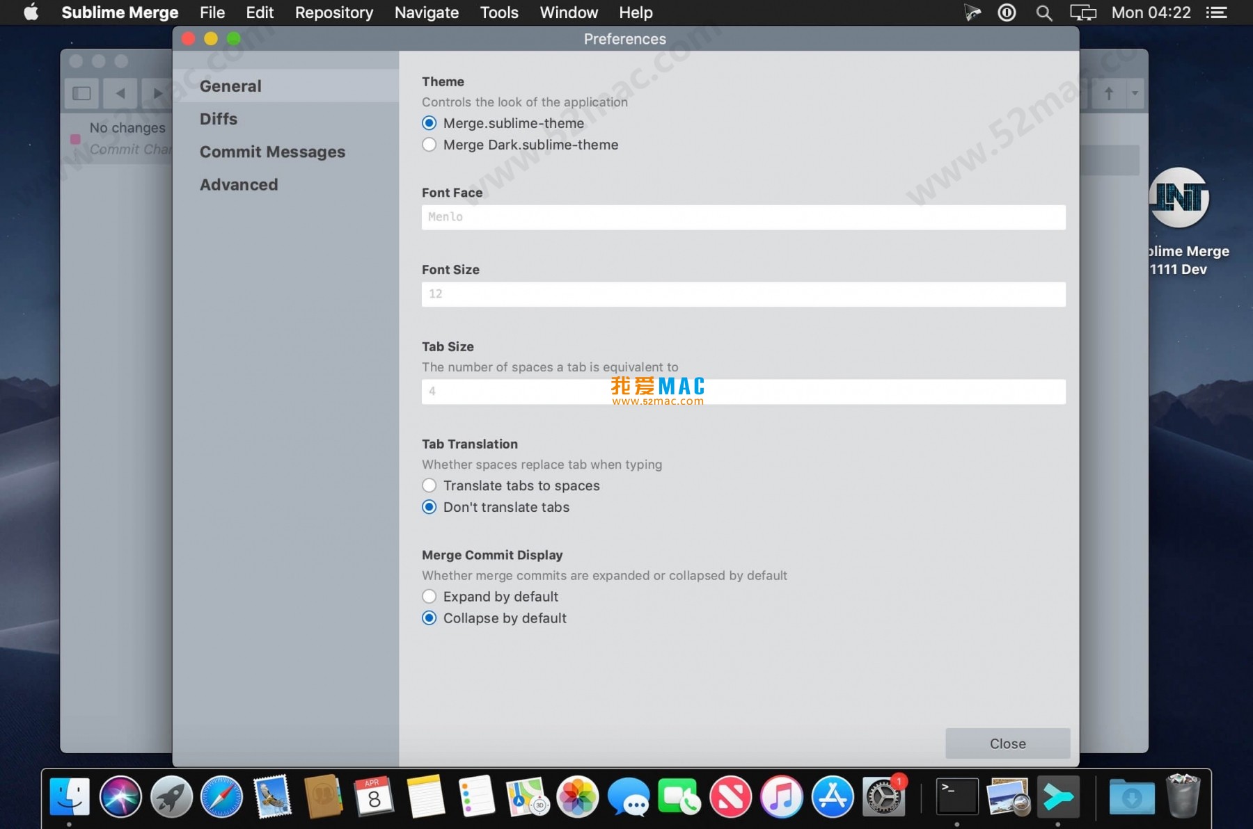Open the dropdown arrow beside push button
The height and width of the screenshot is (829, 1253).
(x=1135, y=93)
